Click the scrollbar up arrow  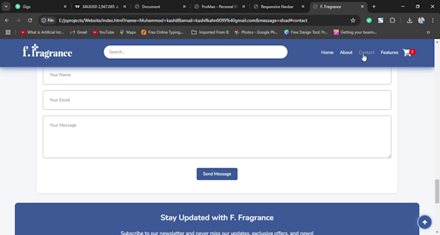437,41
